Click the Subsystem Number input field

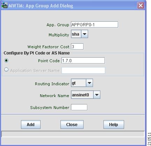(x=79, y=107)
